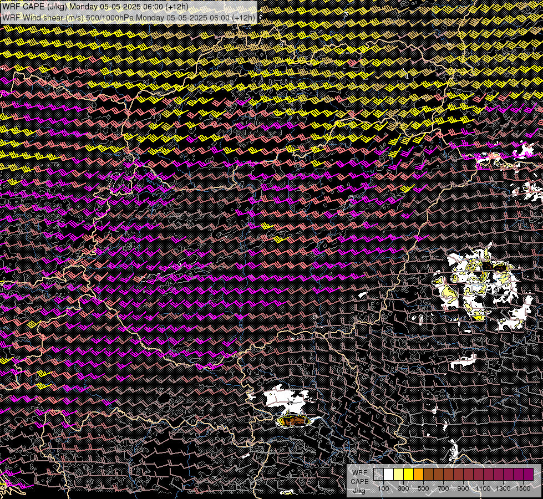Viewport: 543px width, 499px height.
Task: Click the 100 legend label
Action: click(383, 488)
